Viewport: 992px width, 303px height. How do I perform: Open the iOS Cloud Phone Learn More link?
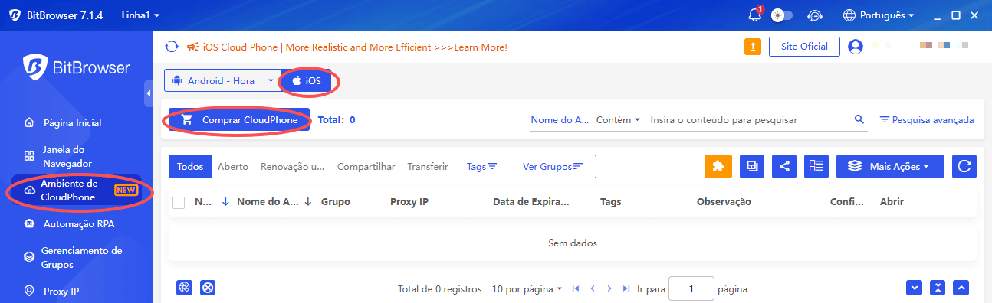click(x=355, y=47)
